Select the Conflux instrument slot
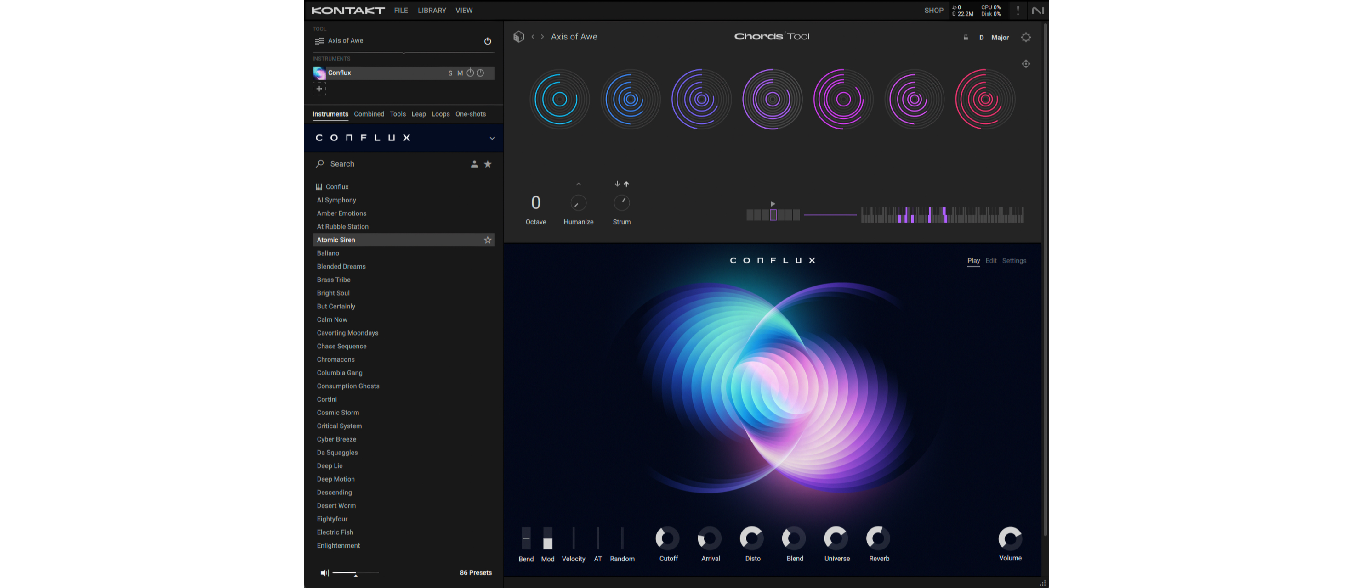Screen dimensions: 1353x588 (x=403, y=73)
